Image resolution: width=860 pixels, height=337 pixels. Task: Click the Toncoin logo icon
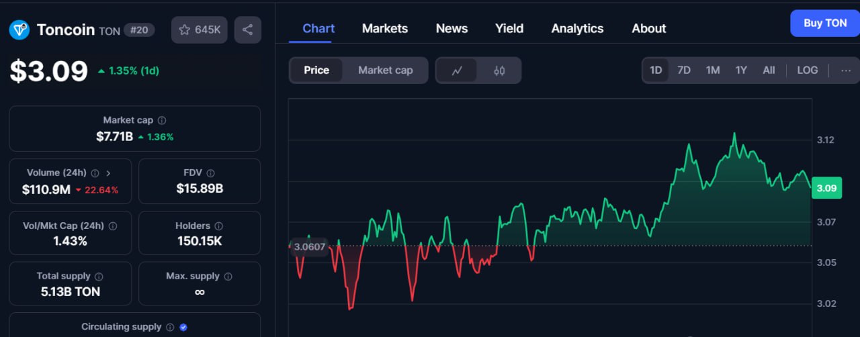[x=19, y=30]
